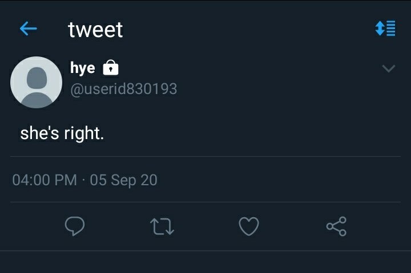
Task: Retweet the "she's right." tweet
Action: [162, 226]
